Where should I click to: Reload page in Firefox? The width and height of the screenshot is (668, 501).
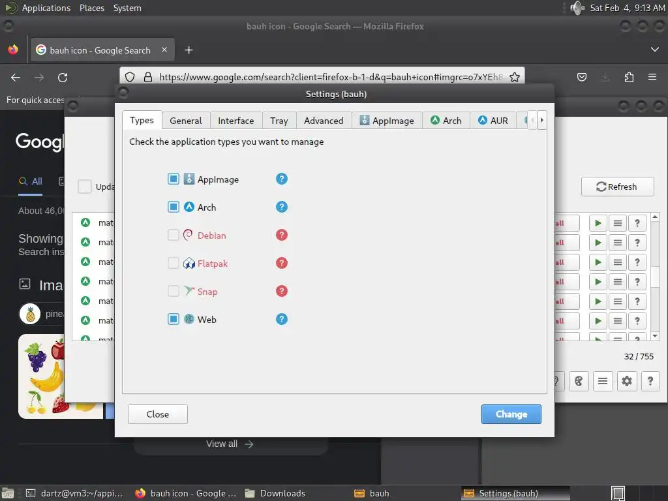point(63,78)
